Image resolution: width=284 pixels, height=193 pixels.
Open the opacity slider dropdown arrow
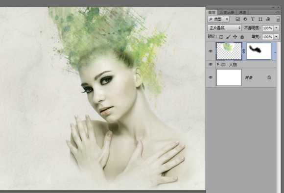coord(276,28)
